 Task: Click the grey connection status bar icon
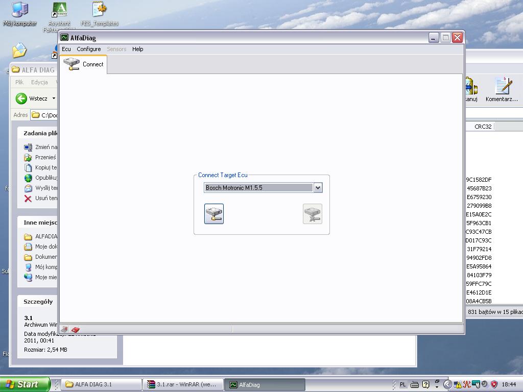pos(65,329)
